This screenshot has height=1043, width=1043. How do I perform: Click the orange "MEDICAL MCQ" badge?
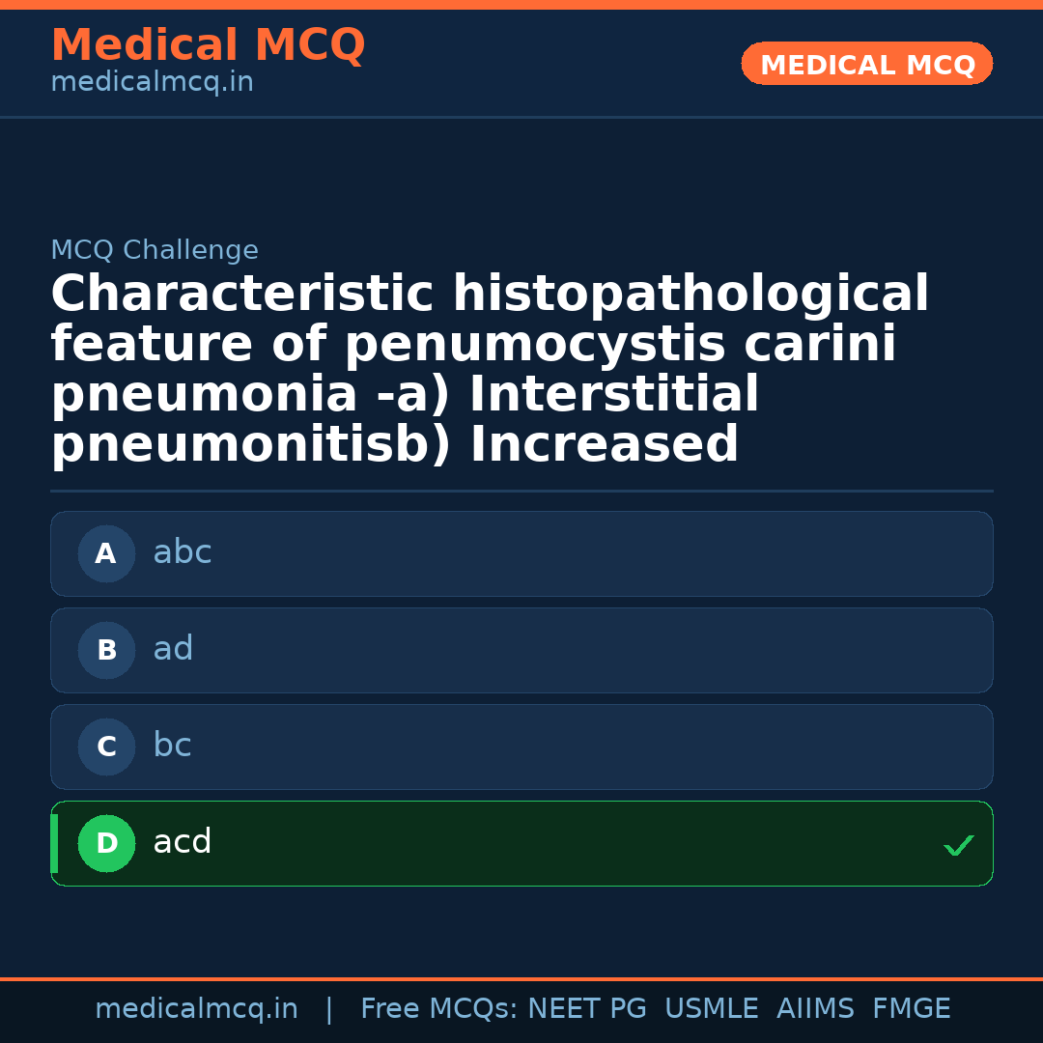point(867,64)
